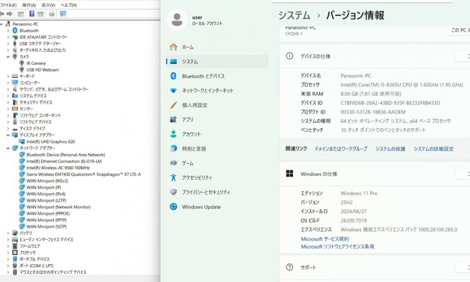Expand the Bluetooth device category
This screenshot has height=282, width=470.
(8, 30)
